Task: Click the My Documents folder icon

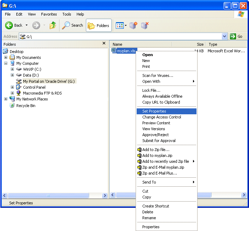Action: 12,57
